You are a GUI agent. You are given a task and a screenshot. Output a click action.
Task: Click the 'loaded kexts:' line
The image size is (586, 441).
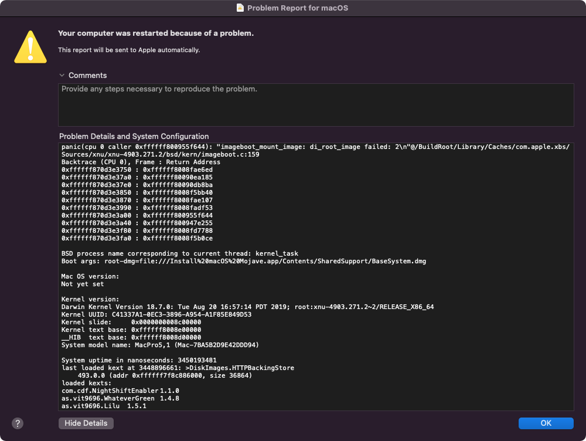click(86, 383)
